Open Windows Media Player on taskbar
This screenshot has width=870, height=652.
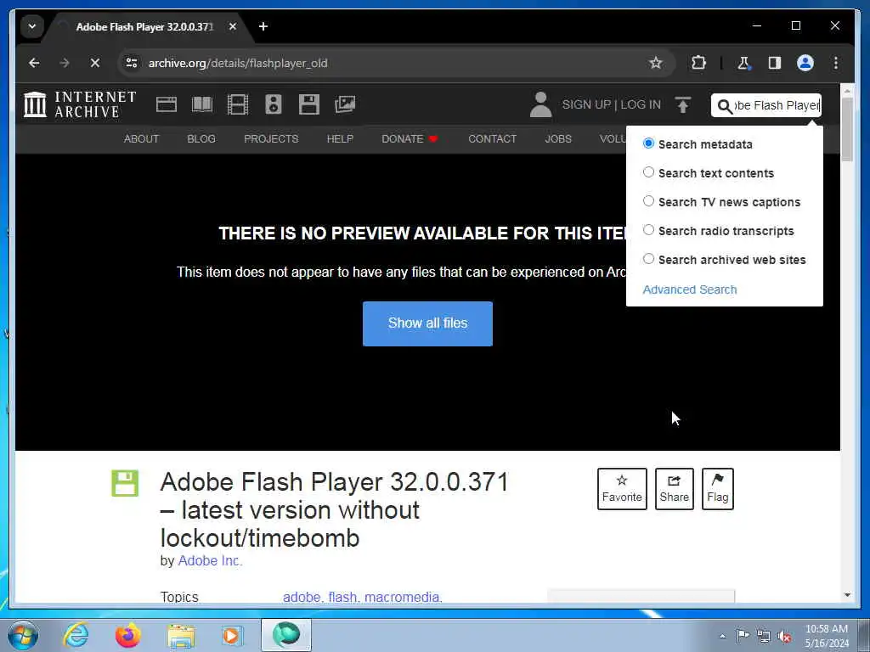click(x=232, y=635)
